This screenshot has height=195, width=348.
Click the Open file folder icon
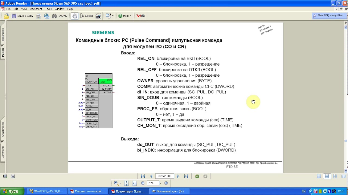click(6, 16)
